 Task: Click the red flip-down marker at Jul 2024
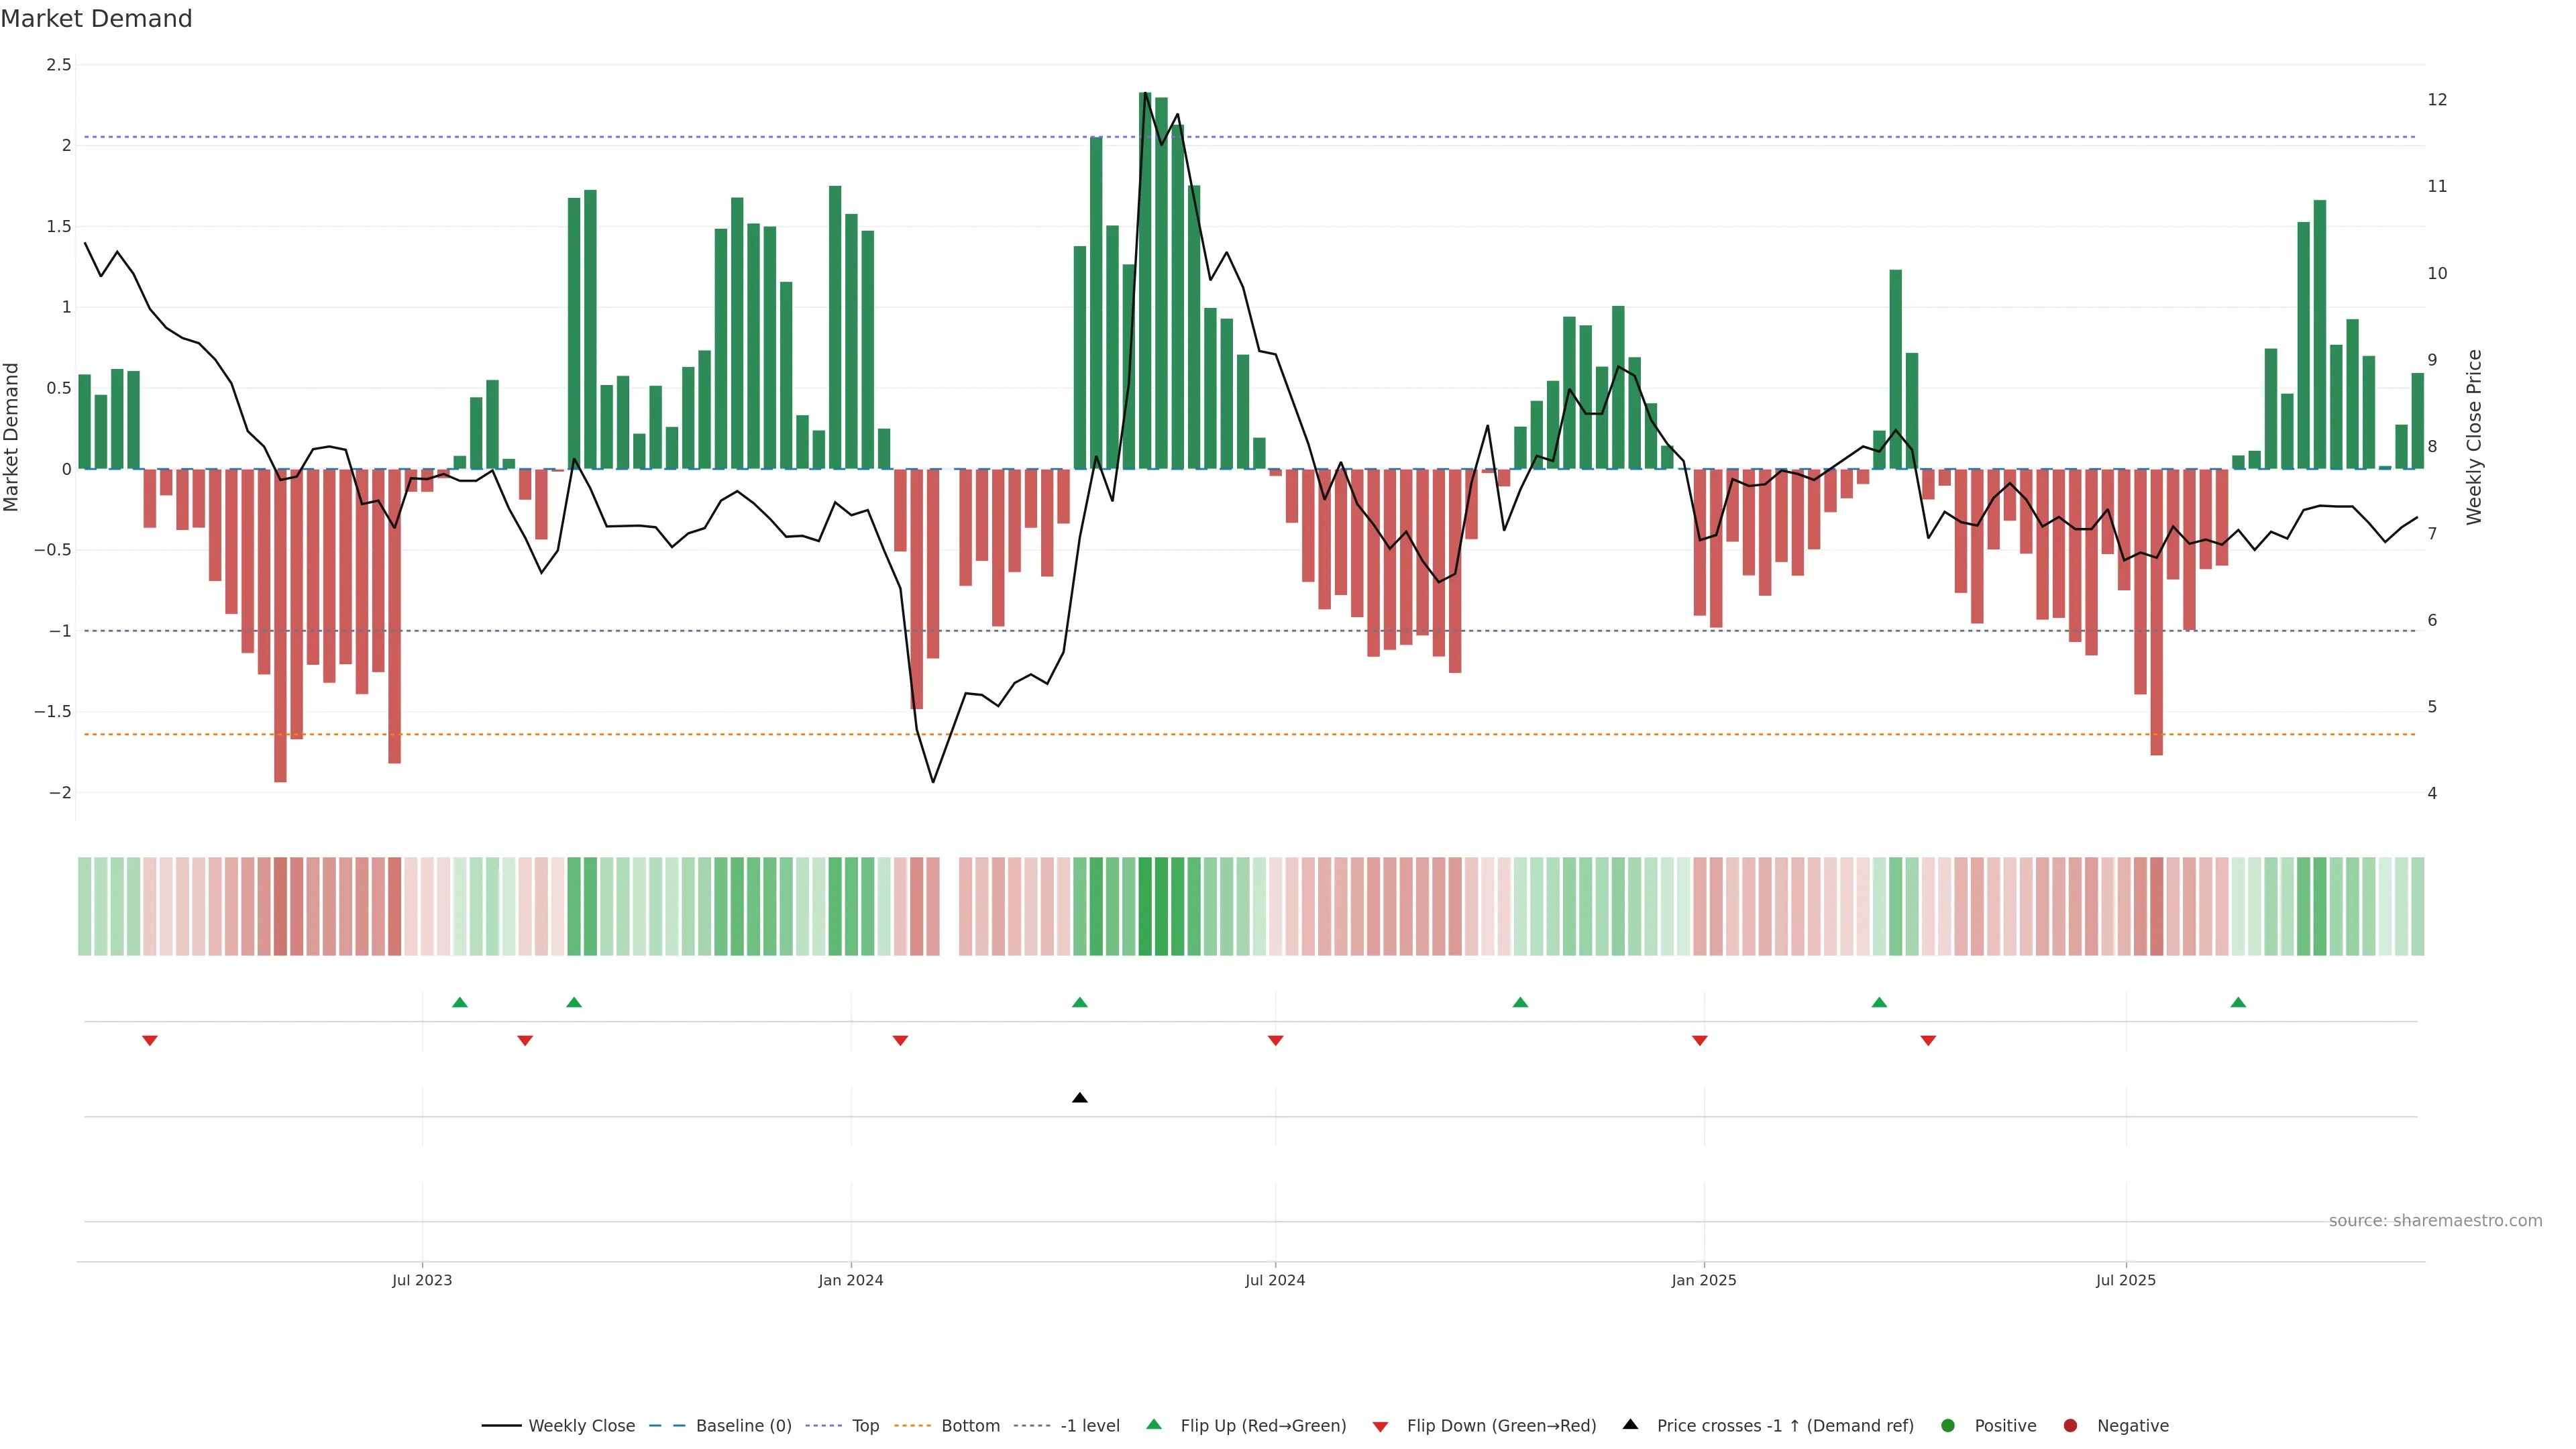[x=1275, y=1041]
